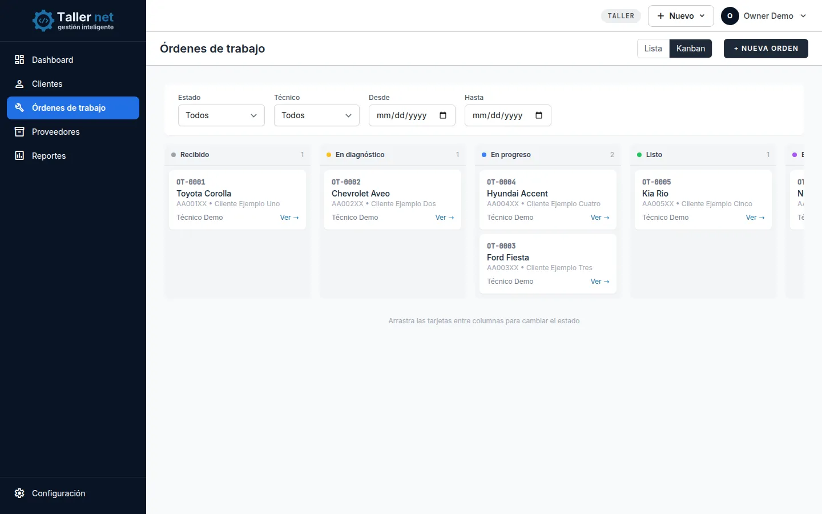Open the Desde calendar picker icon
Viewport: 822px width, 514px height.
443,115
